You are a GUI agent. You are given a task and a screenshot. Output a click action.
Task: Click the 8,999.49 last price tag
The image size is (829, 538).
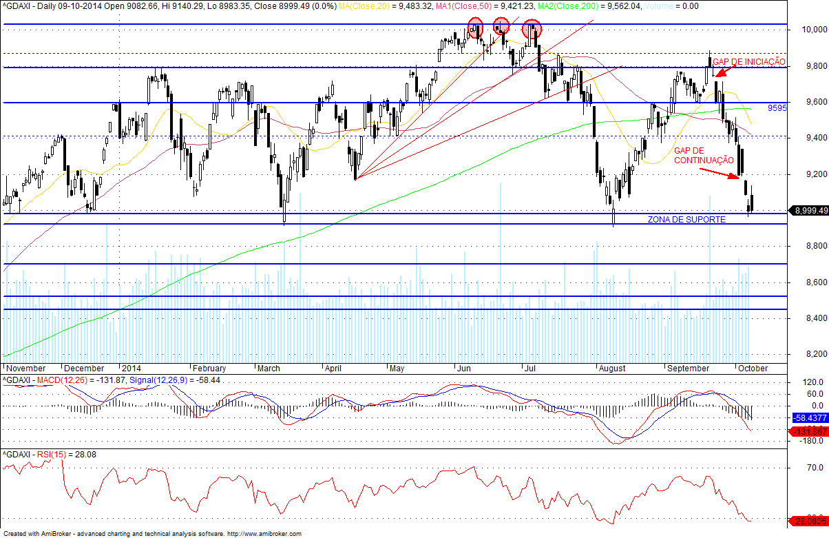click(808, 211)
